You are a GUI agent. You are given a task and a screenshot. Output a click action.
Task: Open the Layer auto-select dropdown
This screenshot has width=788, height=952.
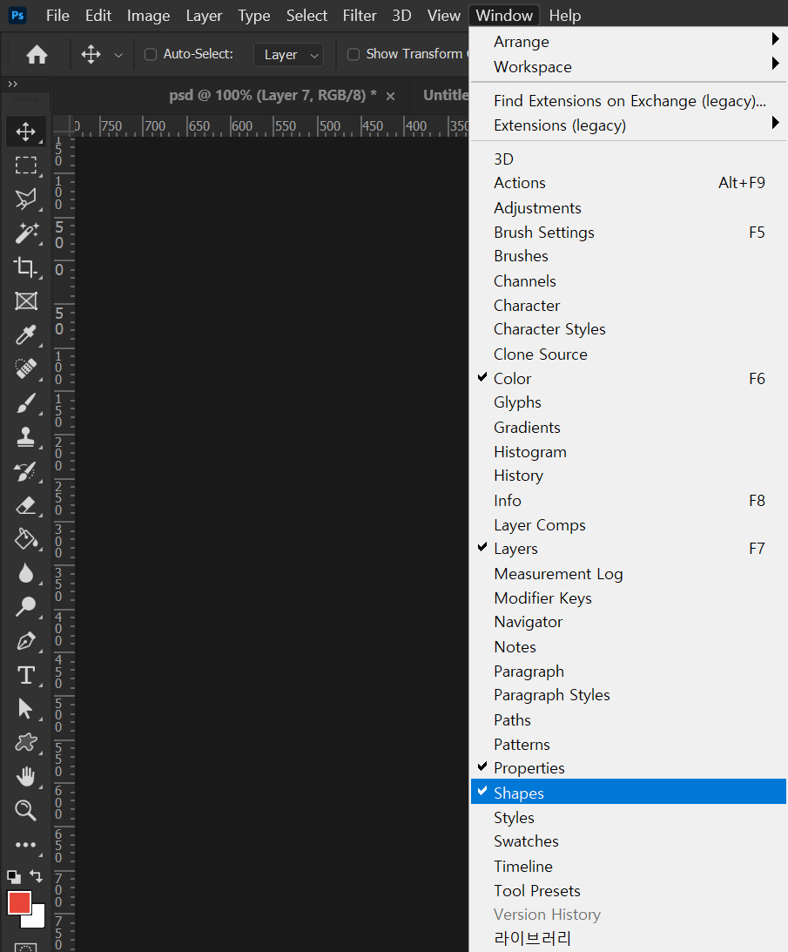[x=288, y=55]
